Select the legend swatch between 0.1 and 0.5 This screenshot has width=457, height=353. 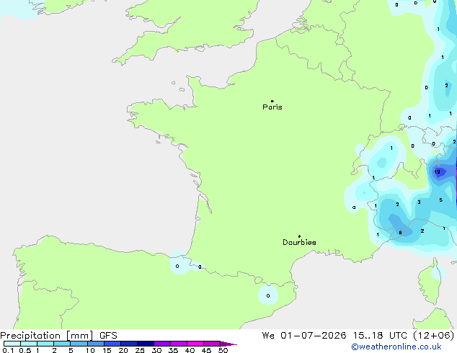tap(12, 344)
